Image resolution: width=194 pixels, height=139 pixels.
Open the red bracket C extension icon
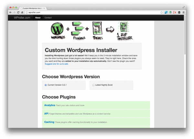click(175, 12)
